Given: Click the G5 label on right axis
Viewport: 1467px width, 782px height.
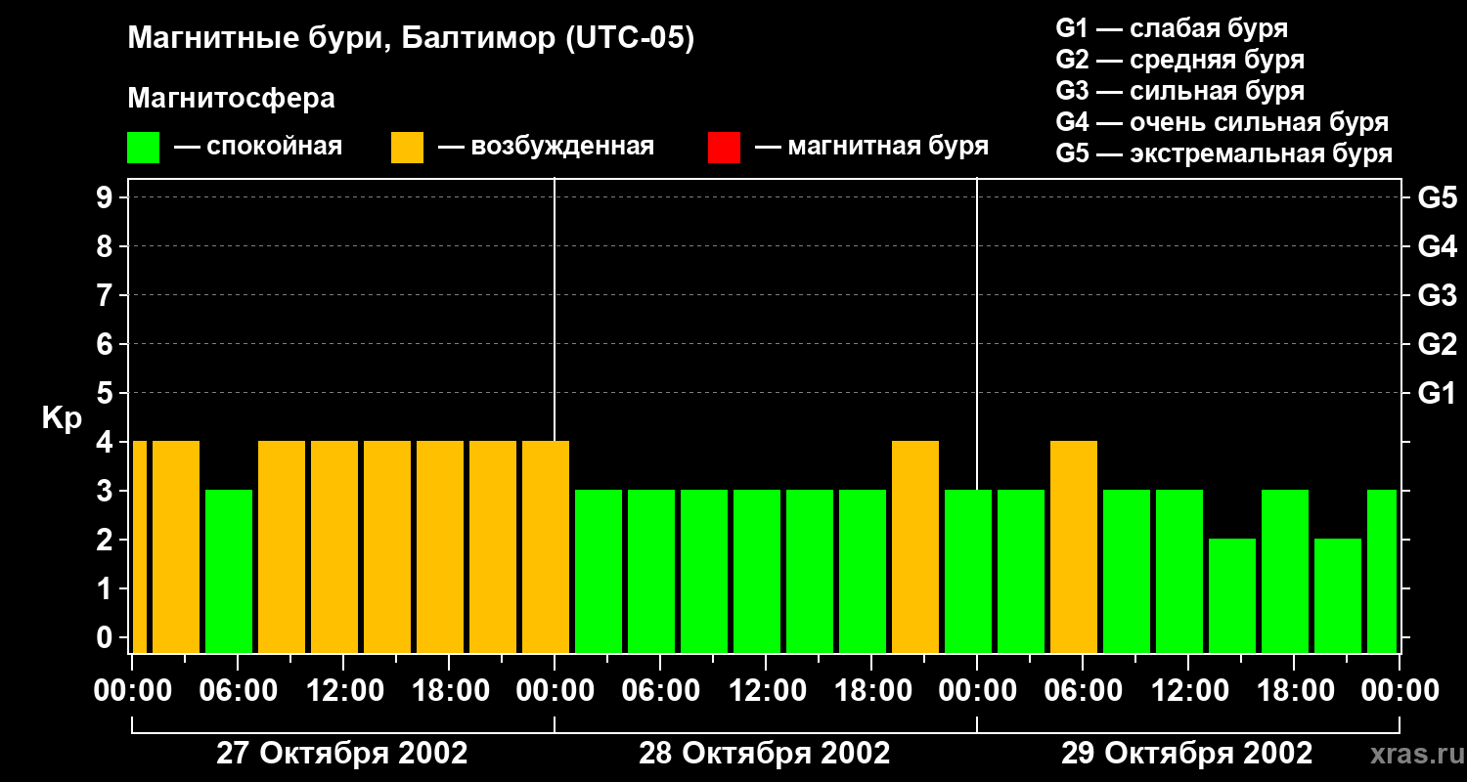Looking at the screenshot, I should click(1437, 198).
